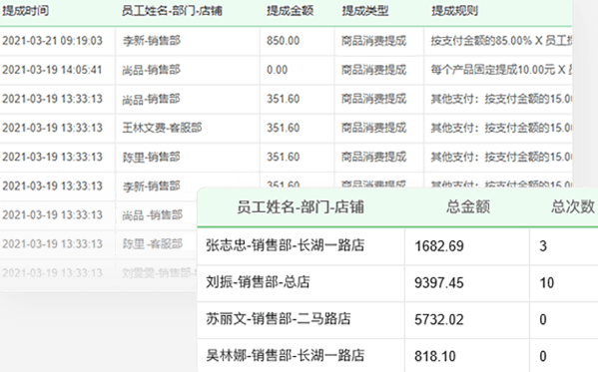Click the 提成时间 column header
Screen dimensions: 598x372
(x=25, y=11)
